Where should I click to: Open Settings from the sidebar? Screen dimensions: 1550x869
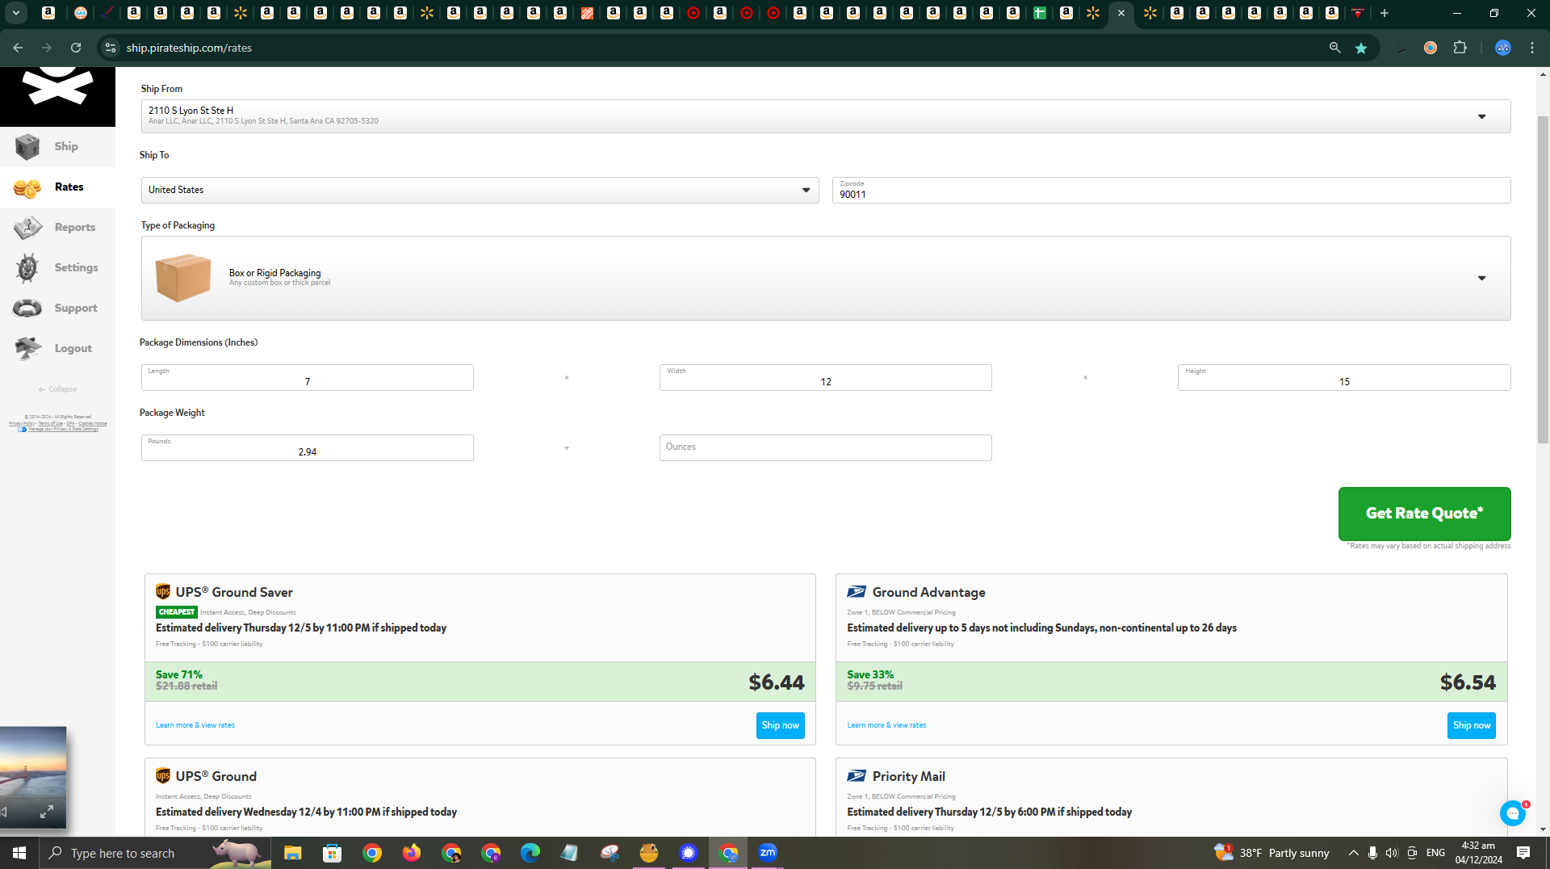coord(57,268)
